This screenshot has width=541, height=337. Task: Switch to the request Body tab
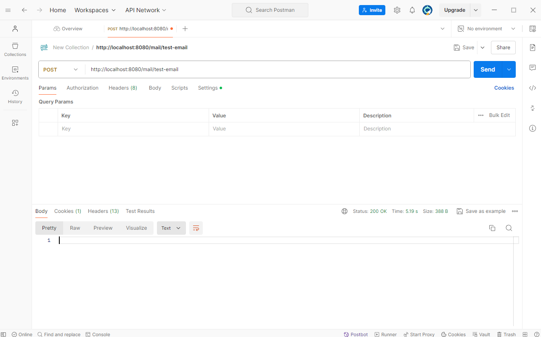pos(155,88)
